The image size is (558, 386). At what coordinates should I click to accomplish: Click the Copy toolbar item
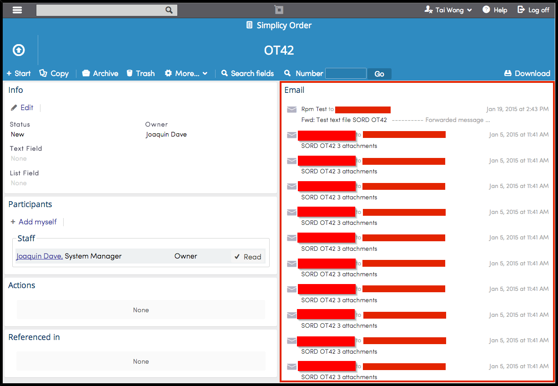coord(54,73)
